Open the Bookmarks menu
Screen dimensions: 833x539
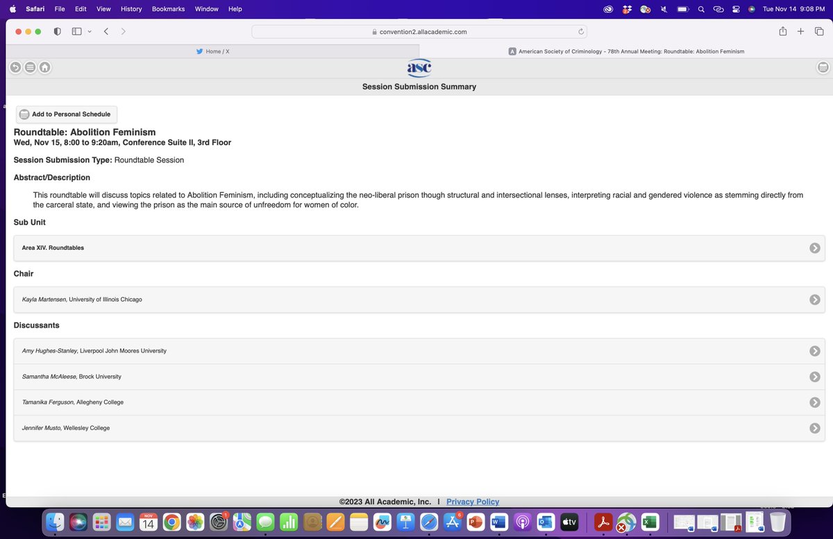tap(169, 9)
